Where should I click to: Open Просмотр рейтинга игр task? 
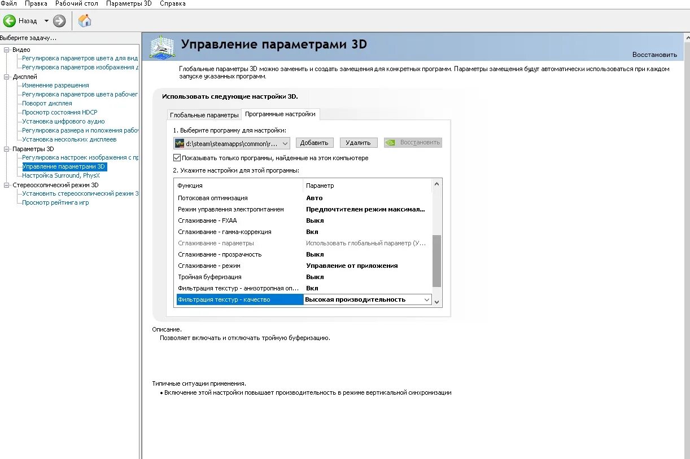click(55, 202)
